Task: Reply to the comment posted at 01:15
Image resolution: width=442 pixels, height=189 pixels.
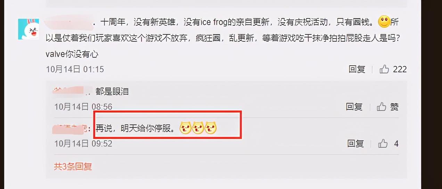Action: (x=357, y=69)
